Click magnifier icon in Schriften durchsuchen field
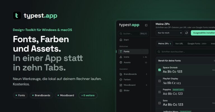This screenshot has height=112, width=215. coord(159,52)
